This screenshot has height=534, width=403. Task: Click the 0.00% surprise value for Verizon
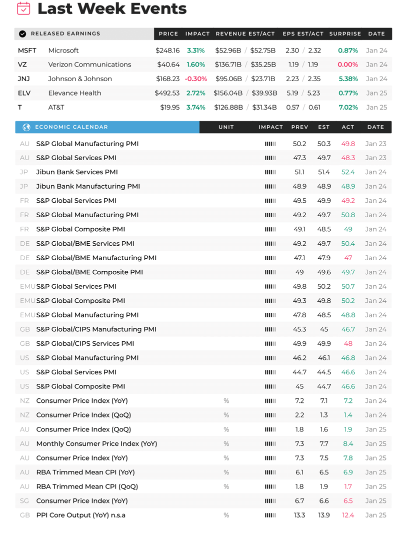click(348, 65)
